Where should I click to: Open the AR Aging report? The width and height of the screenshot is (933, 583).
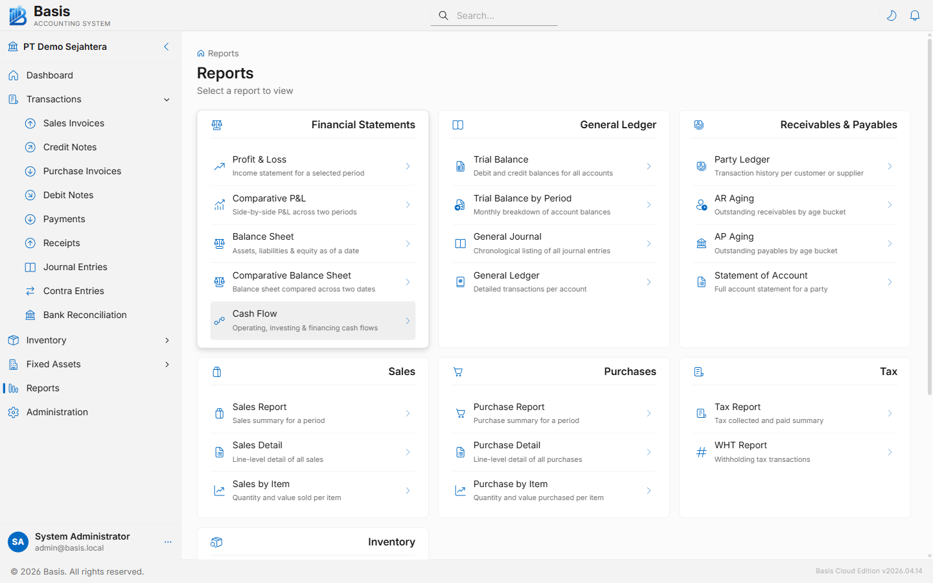coord(794,205)
